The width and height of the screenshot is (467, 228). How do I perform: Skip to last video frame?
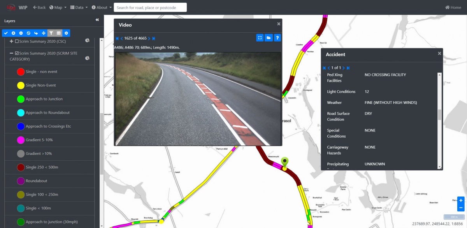point(154,39)
